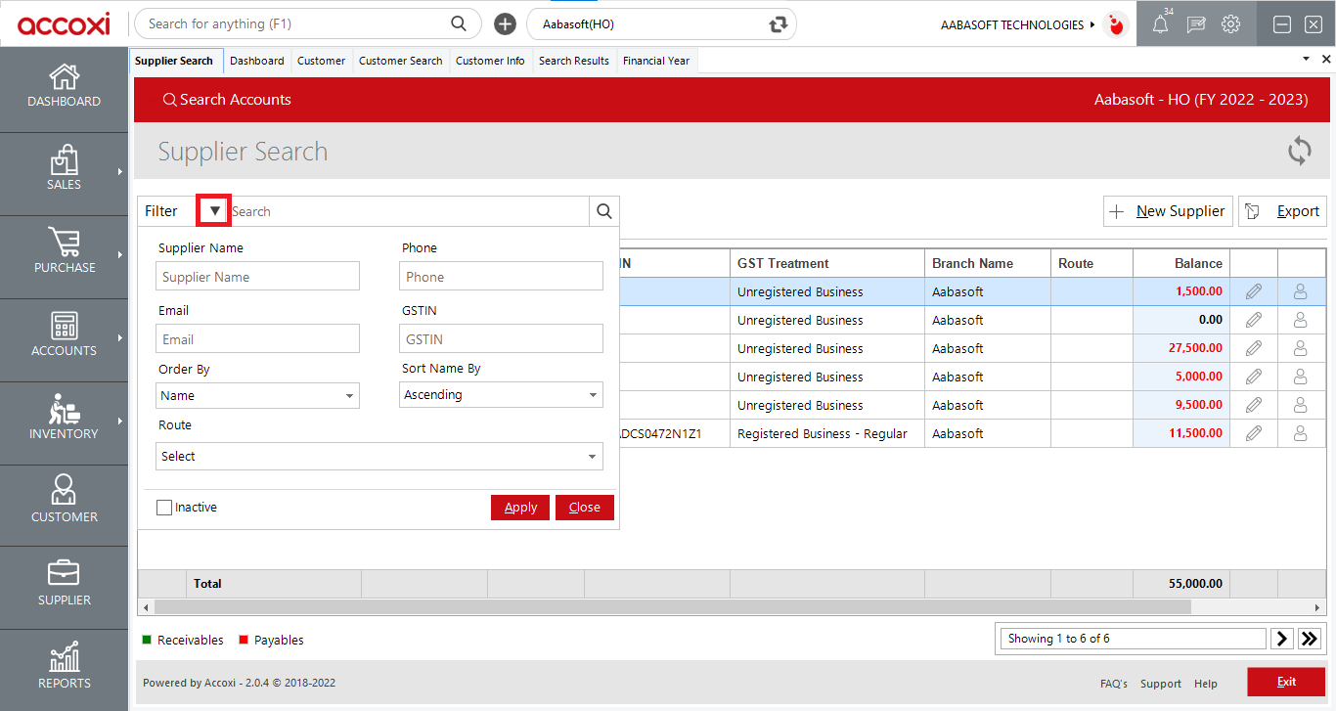Click the company logo icon beside Aabasoft Technologies
Screen dimensions: 1336x711
pyautogui.click(x=1115, y=24)
